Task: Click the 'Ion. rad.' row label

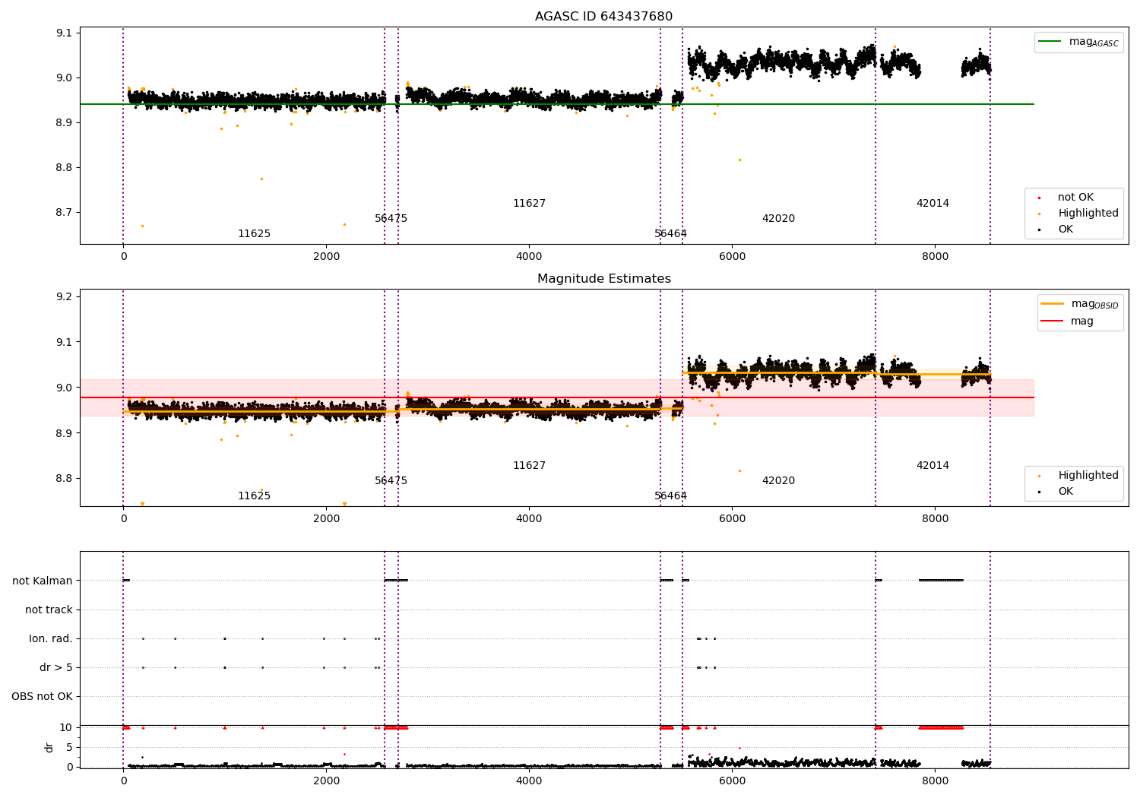Action: (x=51, y=639)
